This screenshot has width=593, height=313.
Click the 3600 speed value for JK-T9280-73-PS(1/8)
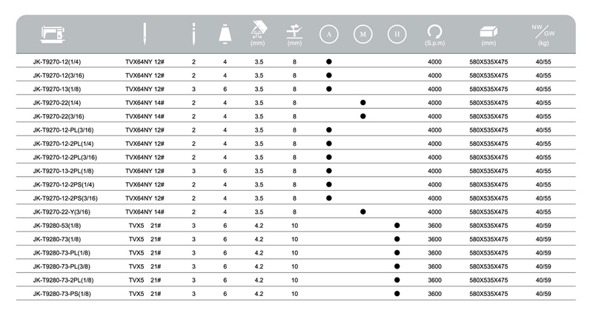click(x=434, y=294)
